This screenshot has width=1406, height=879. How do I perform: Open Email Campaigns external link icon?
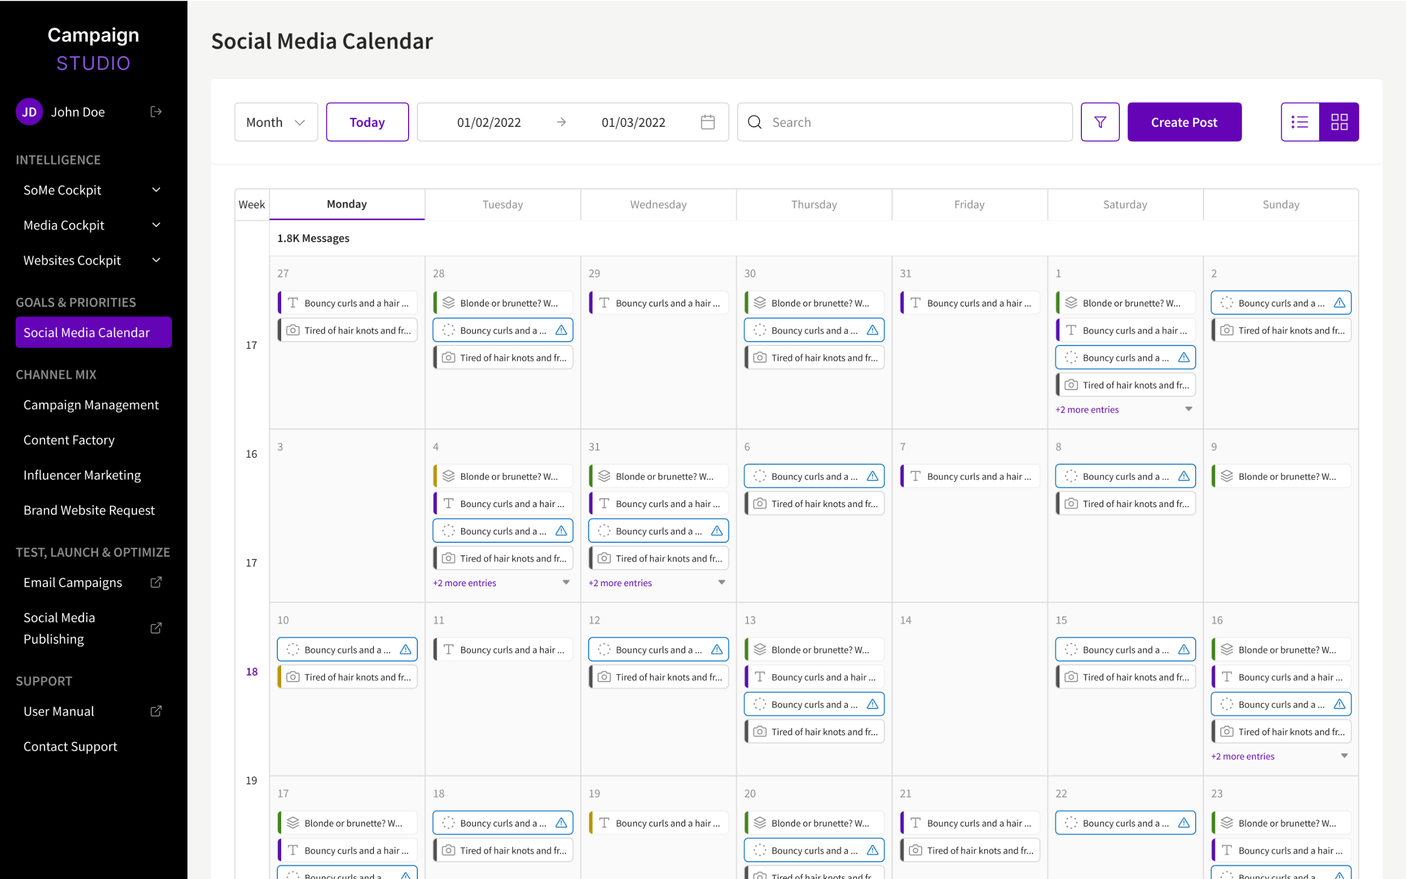[156, 582]
